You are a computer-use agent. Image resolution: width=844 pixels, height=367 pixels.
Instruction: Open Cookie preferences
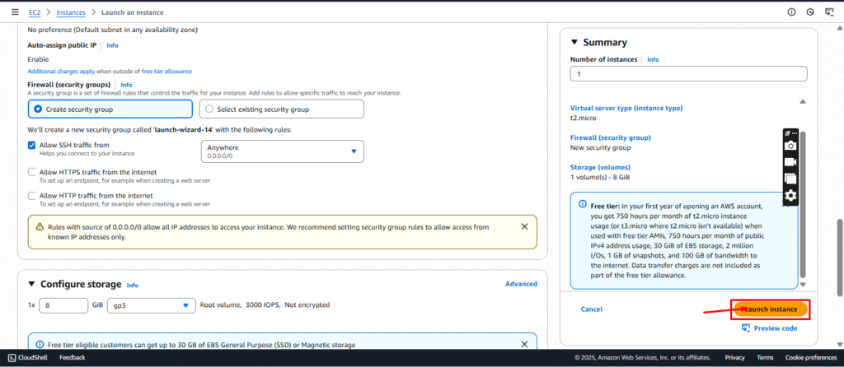click(x=811, y=357)
